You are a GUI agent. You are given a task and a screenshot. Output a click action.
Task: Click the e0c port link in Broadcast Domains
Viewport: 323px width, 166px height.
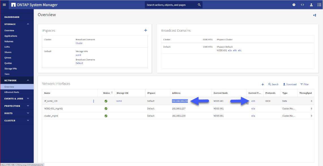click(x=240, y=50)
